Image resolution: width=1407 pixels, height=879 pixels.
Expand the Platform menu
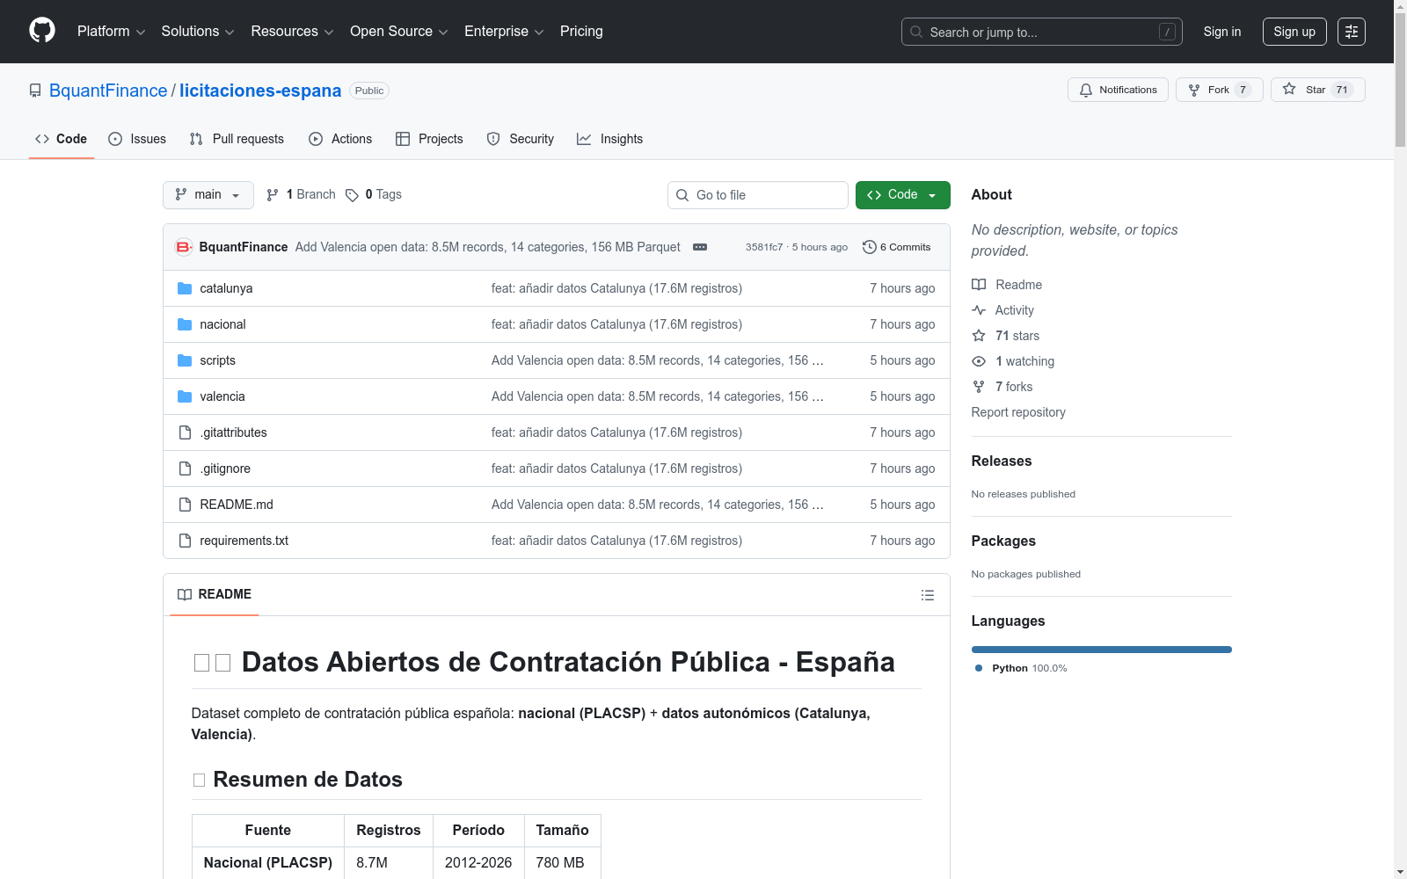coord(111,32)
